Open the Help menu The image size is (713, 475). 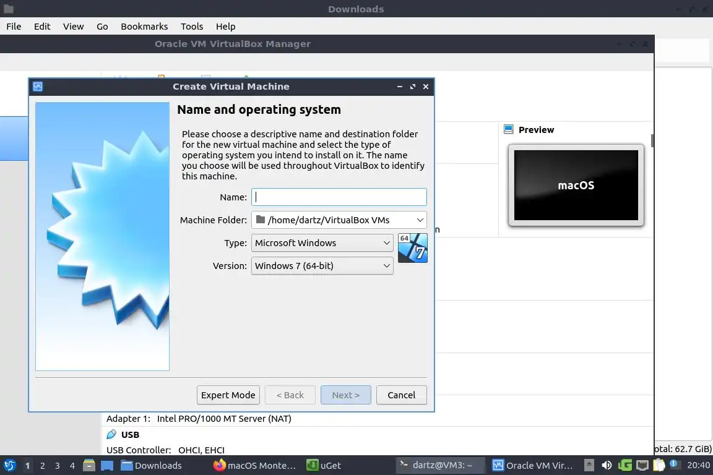point(225,27)
